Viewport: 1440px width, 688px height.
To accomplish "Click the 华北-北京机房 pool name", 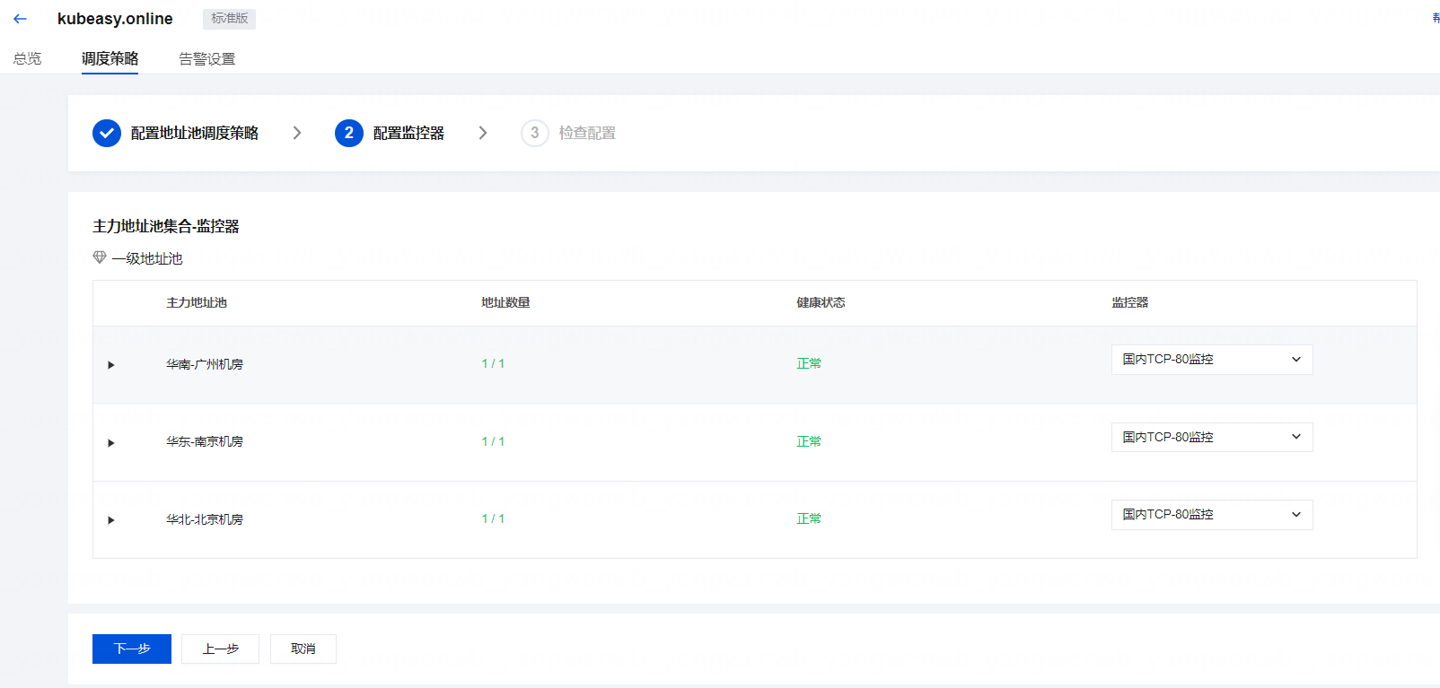I will click(205, 519).
